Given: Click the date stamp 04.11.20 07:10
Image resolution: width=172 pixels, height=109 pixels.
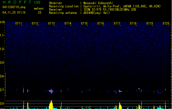Looking at the screenshot, I should click(14, 13).
